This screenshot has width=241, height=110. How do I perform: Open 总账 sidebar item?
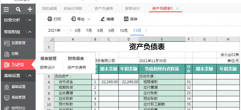pyautogui.click(x=18, y=54)
